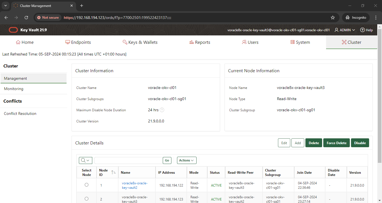Open the search column selector dropdown
The image size is (382, 203).
point(86,160)
